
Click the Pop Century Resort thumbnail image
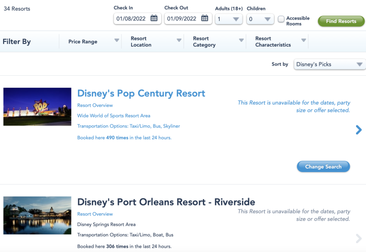[37, 107]
